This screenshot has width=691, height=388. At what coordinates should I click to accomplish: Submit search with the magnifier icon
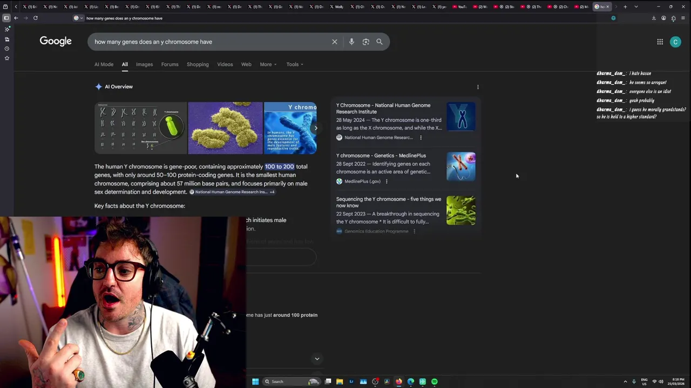380,41
